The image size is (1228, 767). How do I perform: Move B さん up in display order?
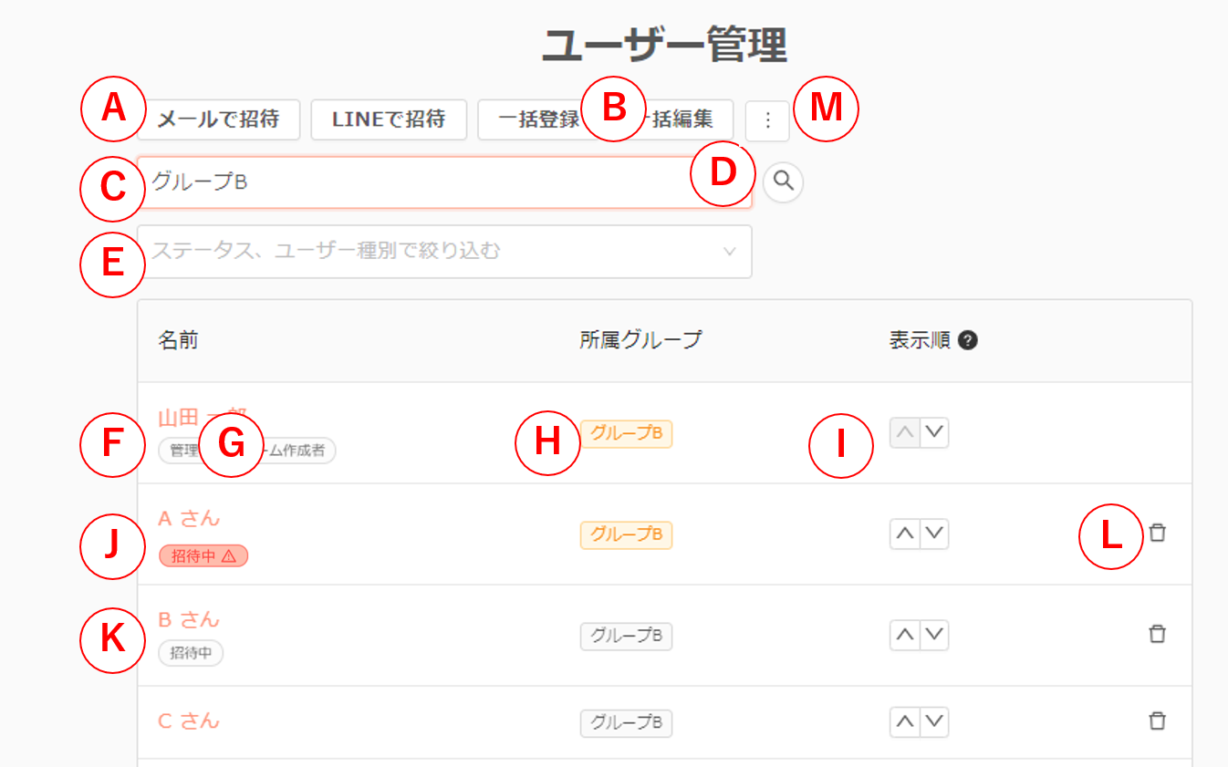coord(905,635)
